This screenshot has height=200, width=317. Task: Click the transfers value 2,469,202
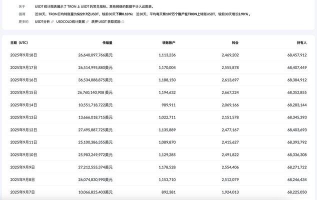tap(230, 55)
